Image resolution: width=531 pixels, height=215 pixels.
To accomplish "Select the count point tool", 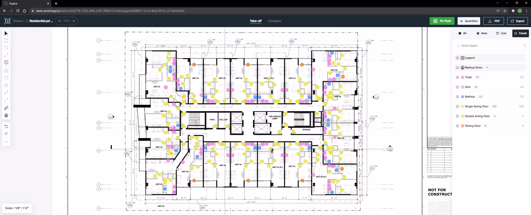I will pos(6,62).
